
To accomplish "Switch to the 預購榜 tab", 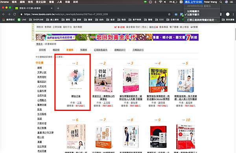I will pos(83,50).
